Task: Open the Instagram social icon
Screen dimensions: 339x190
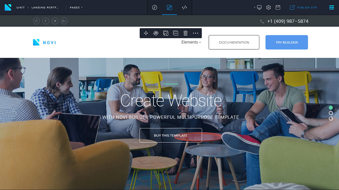Action: 36,21
